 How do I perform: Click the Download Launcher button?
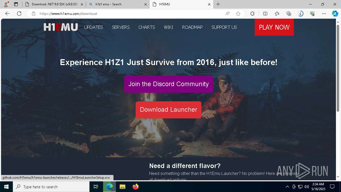point(168,110)
